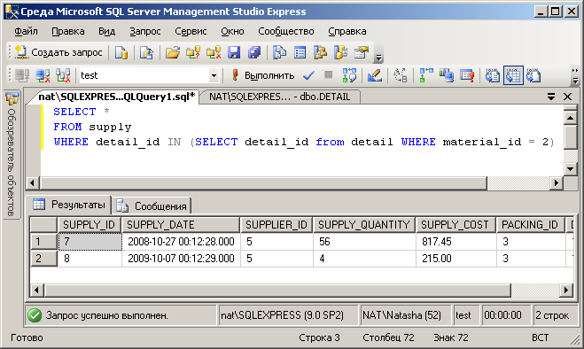Image resolution: width=584 pixels, height=349 pixels.
Task: Toggle Include Actual Execution Plan icon
Action: click(x=426, y=75)
